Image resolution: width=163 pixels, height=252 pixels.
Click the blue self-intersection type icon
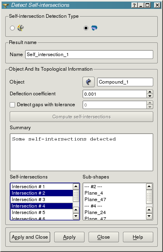(94, 28)
